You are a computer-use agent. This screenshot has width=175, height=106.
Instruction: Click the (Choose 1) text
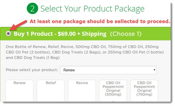pyautogui.click(x=126, y=34)
